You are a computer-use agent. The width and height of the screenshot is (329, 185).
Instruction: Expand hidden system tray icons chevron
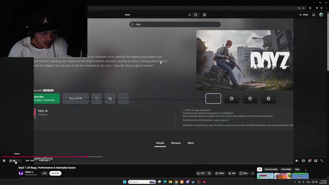(x=295, y=182)
